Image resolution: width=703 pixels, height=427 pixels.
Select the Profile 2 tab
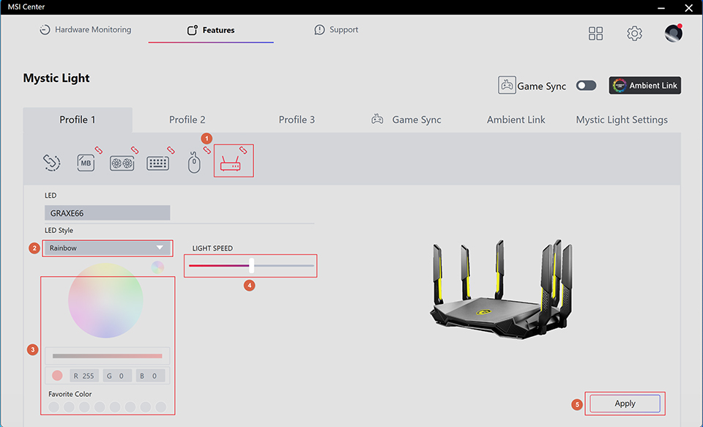[x=187, y=120]
